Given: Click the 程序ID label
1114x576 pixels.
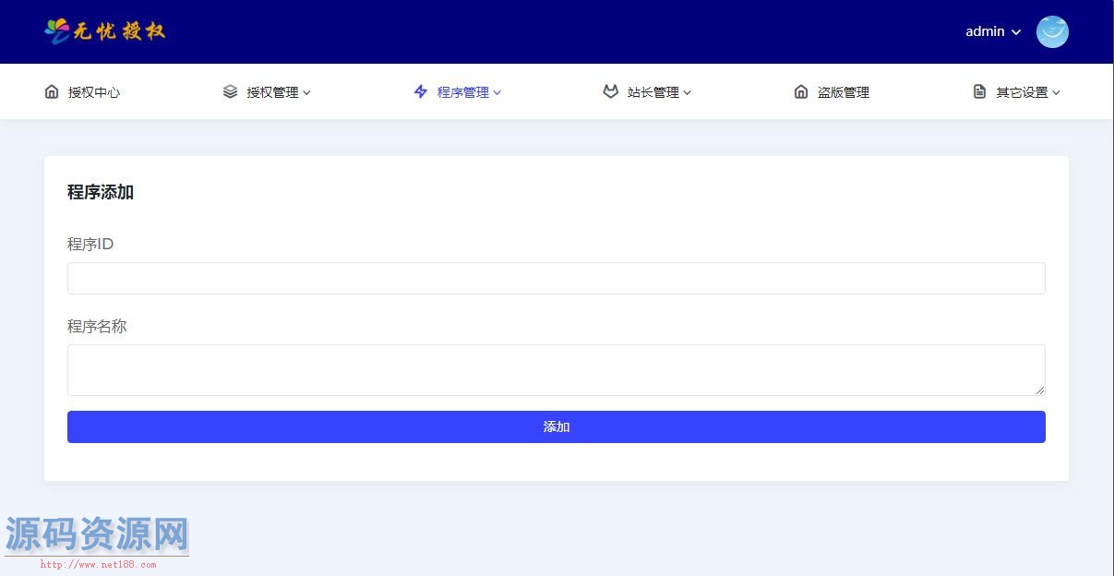Looking at the screenshot, I should point(90,245).
